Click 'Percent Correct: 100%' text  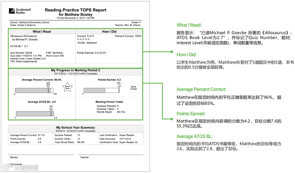tap(128, 36)
